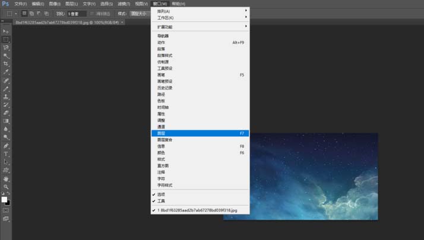Select the Rectangular Marquee tool in toolbox
The image size is (424, 240).
6,40
